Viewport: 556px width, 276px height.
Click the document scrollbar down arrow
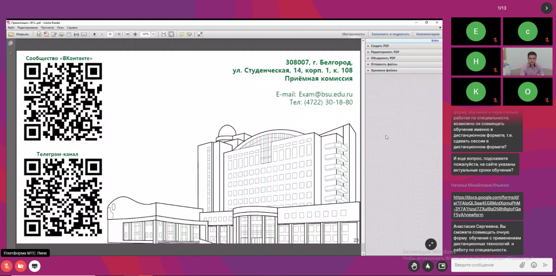click(x=363, y=253)
